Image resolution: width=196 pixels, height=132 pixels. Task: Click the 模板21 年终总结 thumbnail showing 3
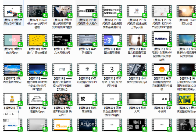click(112, 70)
